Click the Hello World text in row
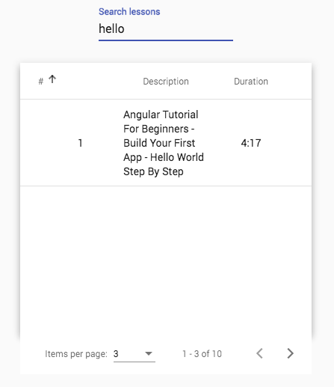 point(177,157)
